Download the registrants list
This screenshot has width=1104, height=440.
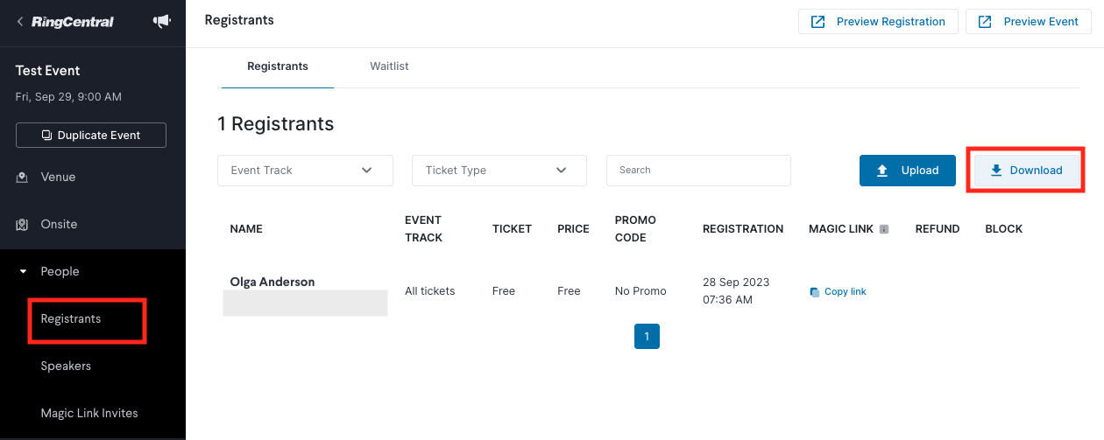coord(1027,171)
